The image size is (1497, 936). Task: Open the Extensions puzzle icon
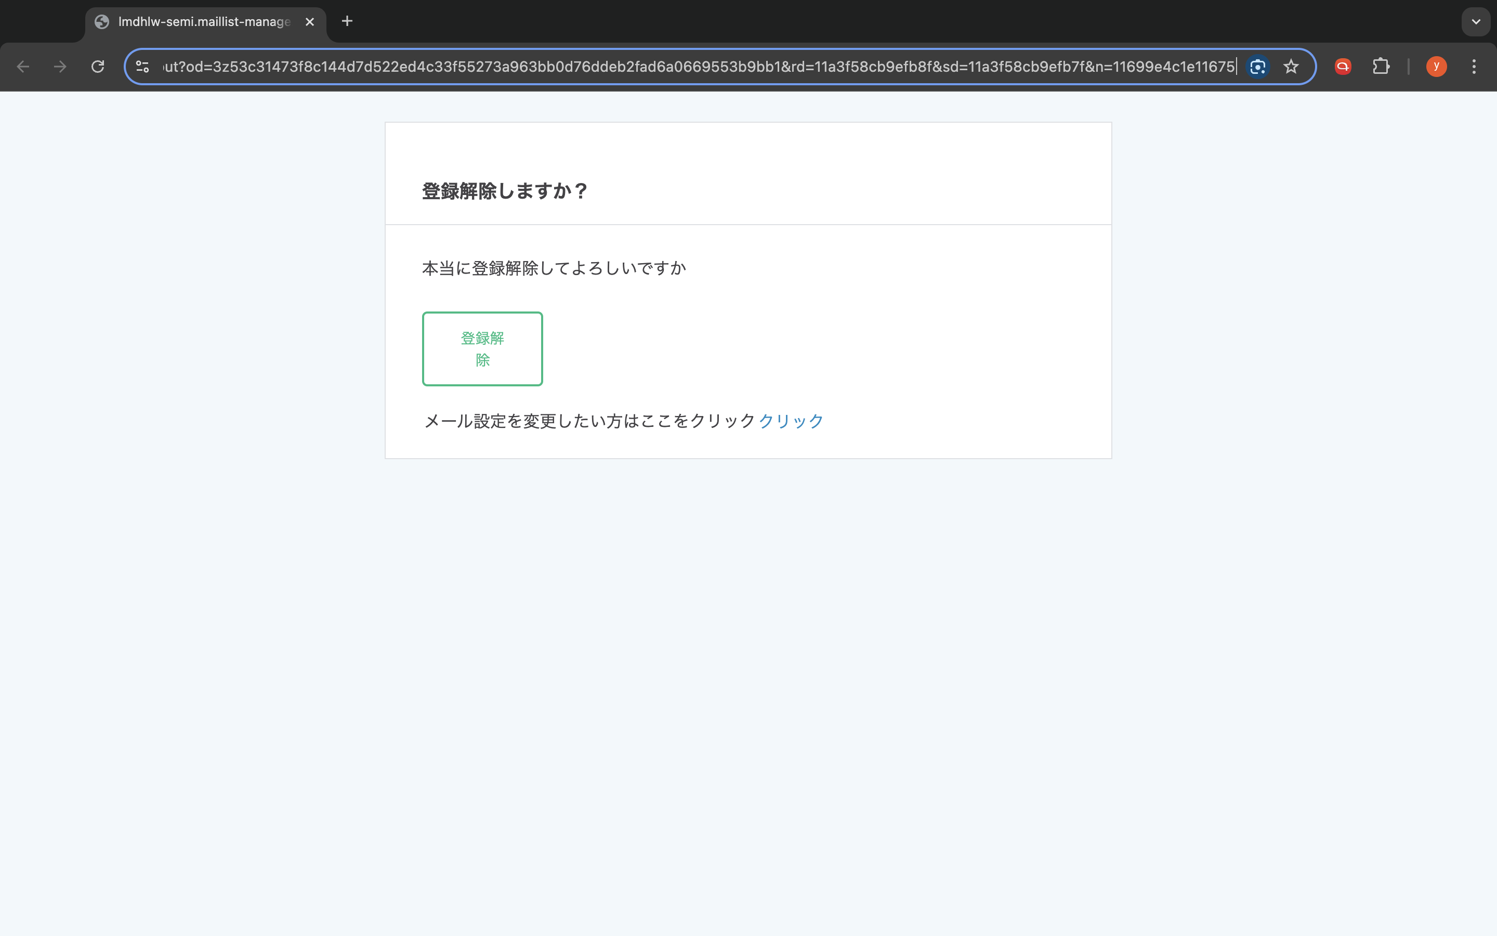pos(1381,67)
